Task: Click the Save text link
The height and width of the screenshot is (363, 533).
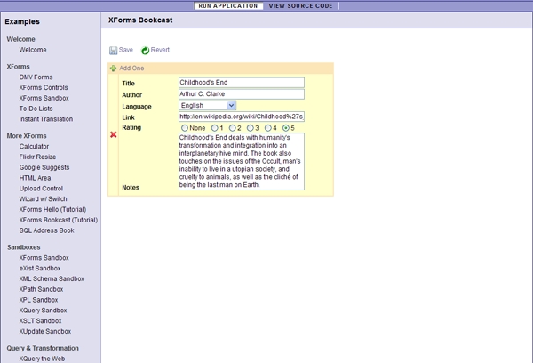Action: pos(126,50)
